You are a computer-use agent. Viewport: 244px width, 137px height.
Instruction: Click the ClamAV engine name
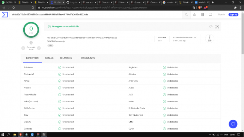[x=27, y=122]
